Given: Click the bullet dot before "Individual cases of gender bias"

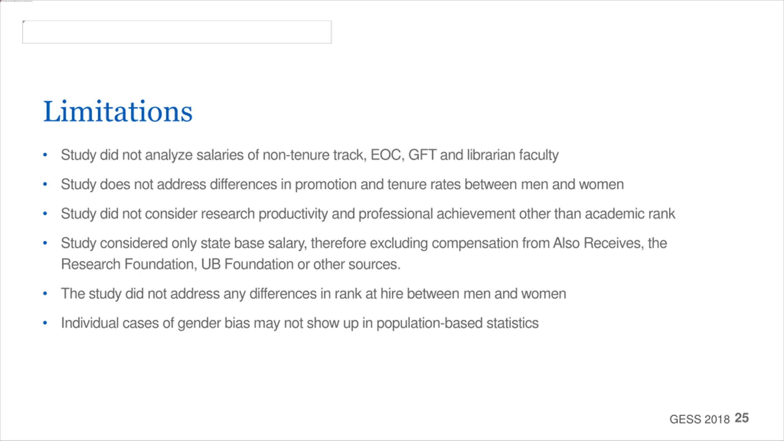Looking at the screenshot, I should tap(45, 323).
